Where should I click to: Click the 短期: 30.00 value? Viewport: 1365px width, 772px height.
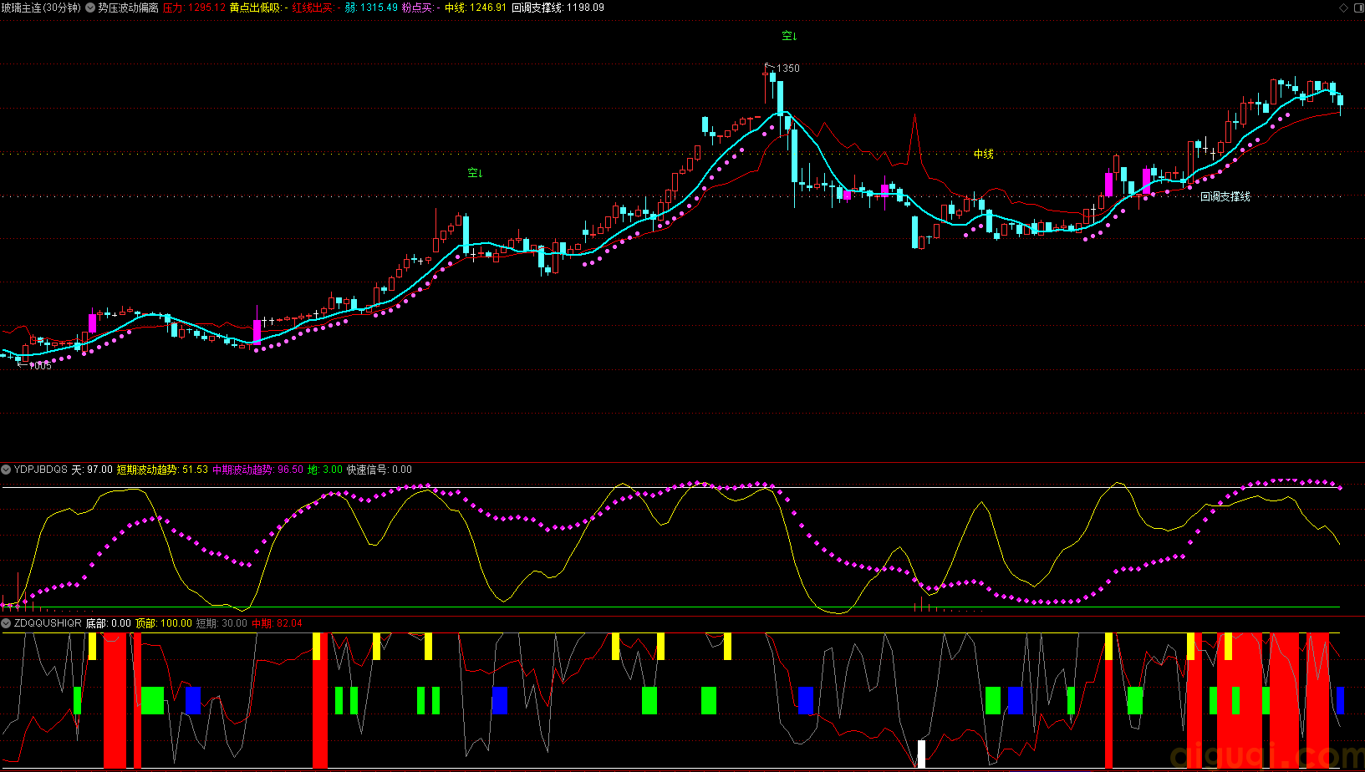click(222, 623)
